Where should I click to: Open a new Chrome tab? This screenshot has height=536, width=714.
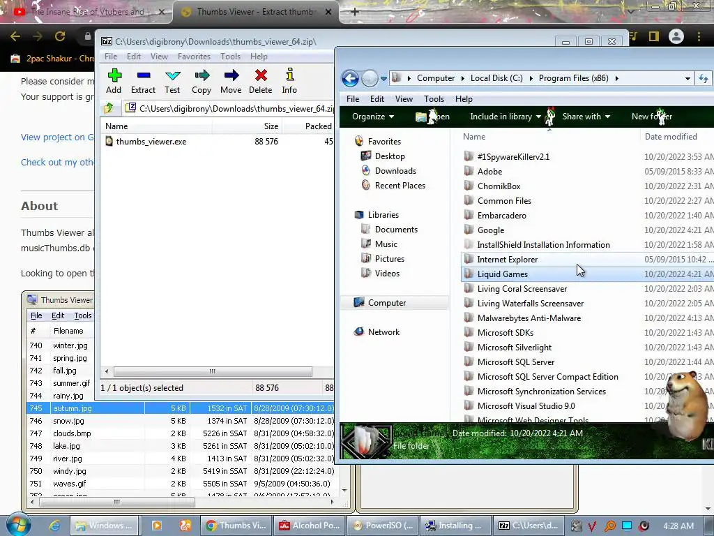point(355,12)
